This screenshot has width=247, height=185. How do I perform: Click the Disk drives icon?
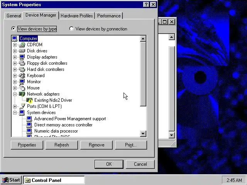(22, 51)
